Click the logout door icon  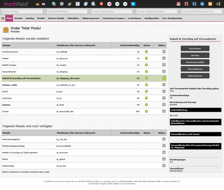[x=218, y=4]
